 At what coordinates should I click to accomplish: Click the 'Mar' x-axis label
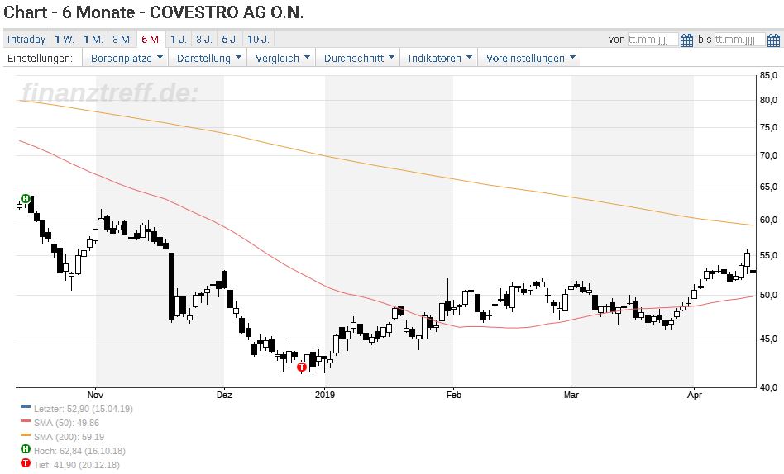571,395
